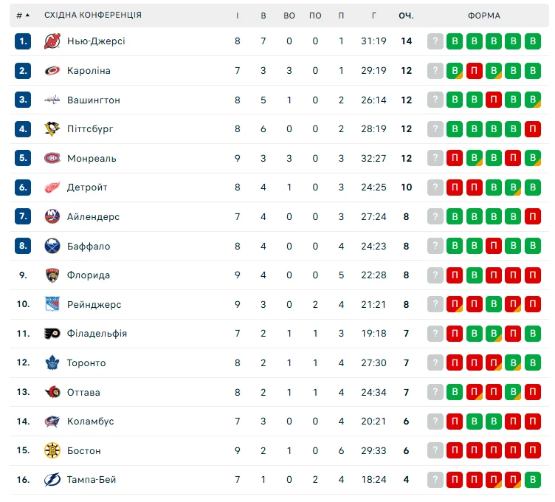
Task: Open the Баффало team link
Action: click(x=87, y=246)
